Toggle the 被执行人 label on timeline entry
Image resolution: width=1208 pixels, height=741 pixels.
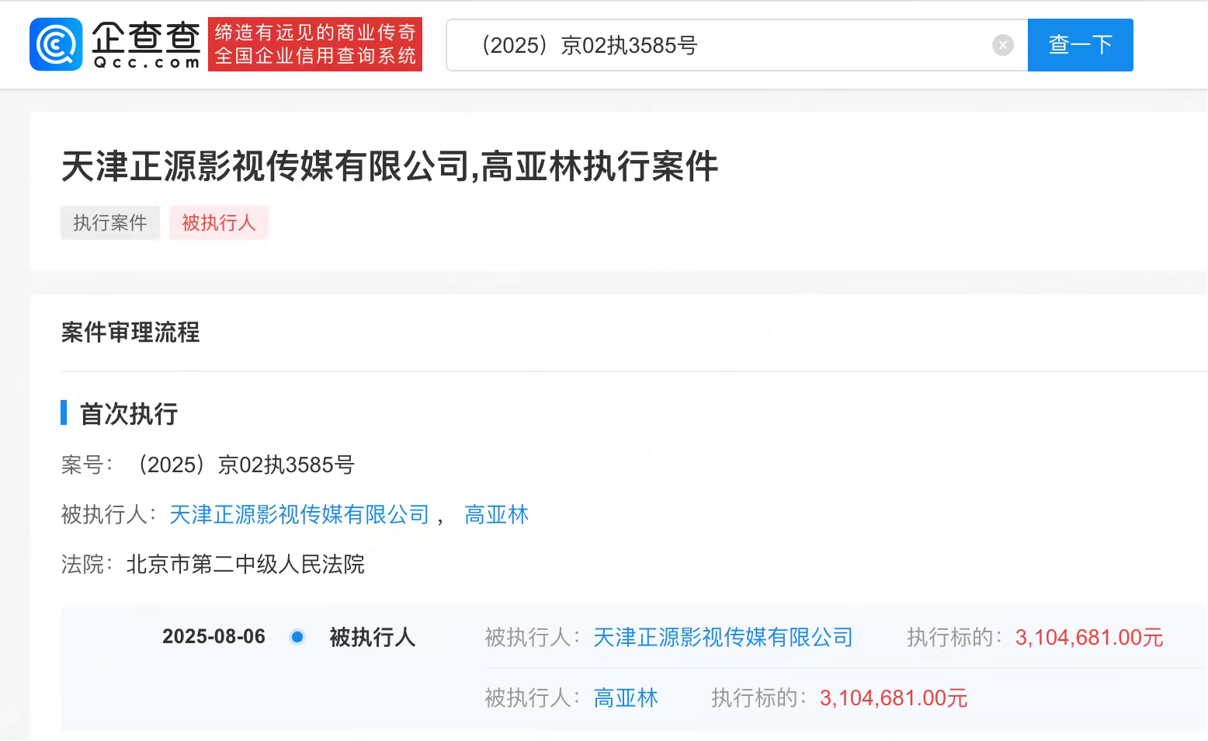pos(373,638)
